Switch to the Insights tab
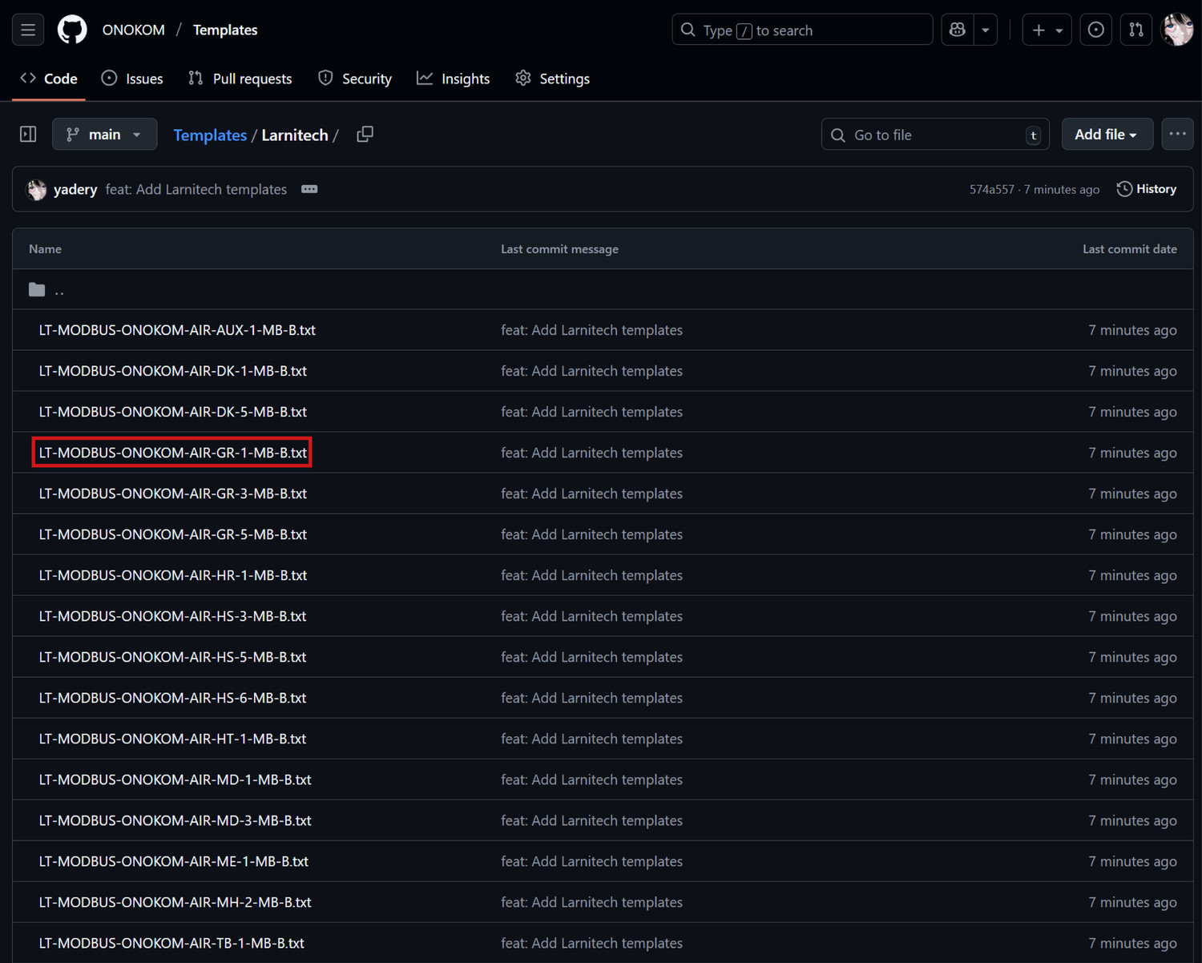Image resolution: width=1202 pixels, height=963 pixels. 454,79
